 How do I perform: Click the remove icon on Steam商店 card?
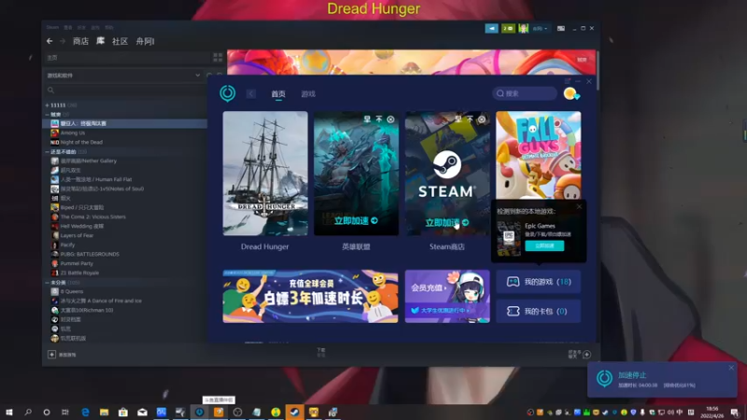(482, 119)
